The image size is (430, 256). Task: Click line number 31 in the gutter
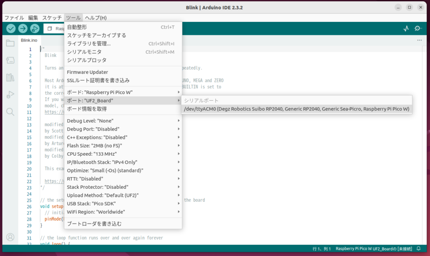pyautogui.click(x=29, y=238)
